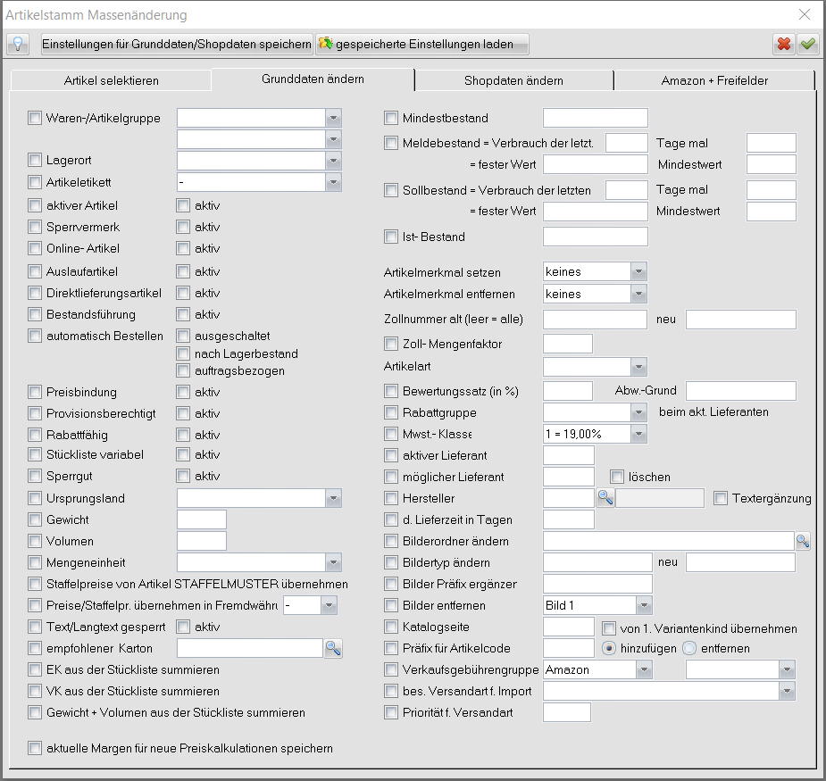Switch to Artikel selektieren tab
Image resolution: width=826 pixels, height=781 pixels.
click(111, 80)
